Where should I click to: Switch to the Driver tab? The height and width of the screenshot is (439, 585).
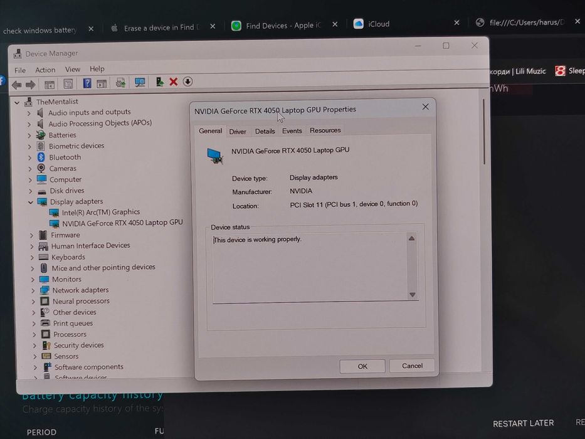tap(238, 132)
